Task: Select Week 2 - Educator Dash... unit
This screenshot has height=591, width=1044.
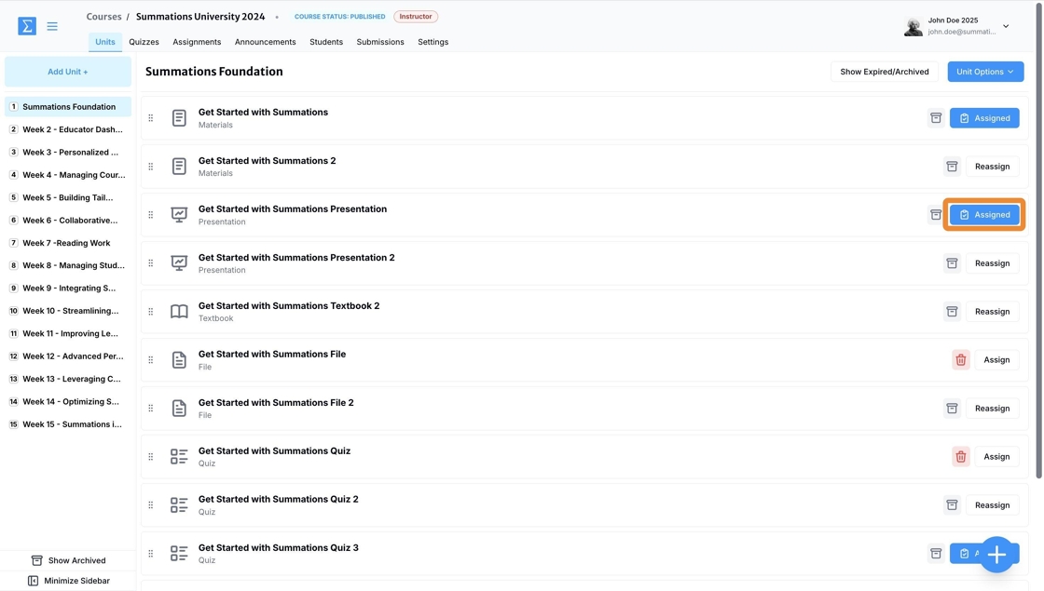Action: pos(68,129)
